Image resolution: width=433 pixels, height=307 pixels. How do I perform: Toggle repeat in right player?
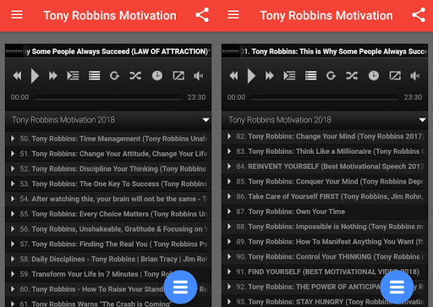[x=331, y=75]
